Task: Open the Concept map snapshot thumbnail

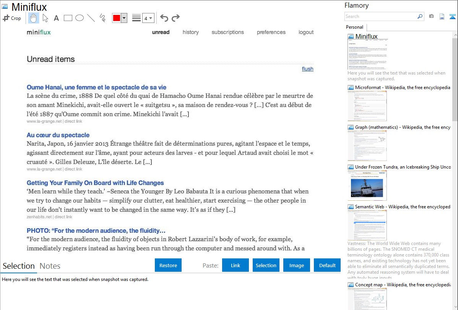Action: click(x=367, y=299)
